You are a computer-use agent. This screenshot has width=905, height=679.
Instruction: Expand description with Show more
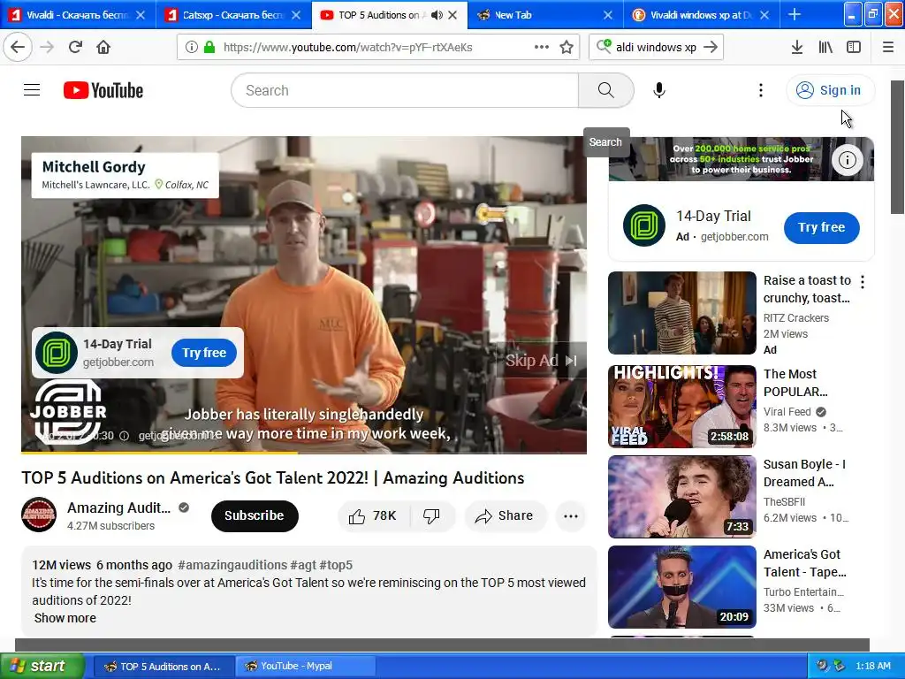point(65,618)
